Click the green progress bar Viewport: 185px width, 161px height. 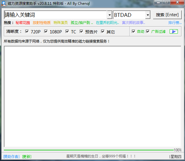point(89,150)
